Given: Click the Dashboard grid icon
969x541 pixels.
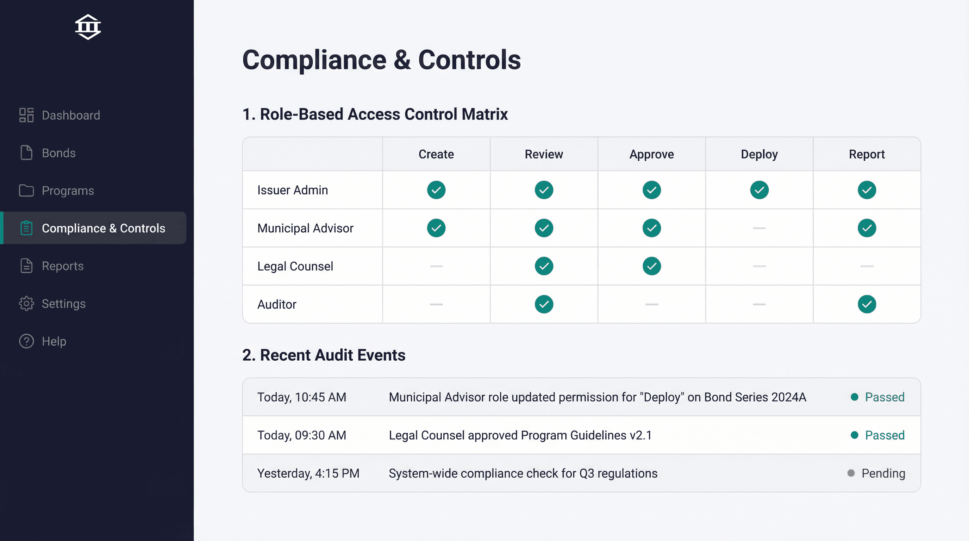Looking at the screenshot, I should 26,115.
